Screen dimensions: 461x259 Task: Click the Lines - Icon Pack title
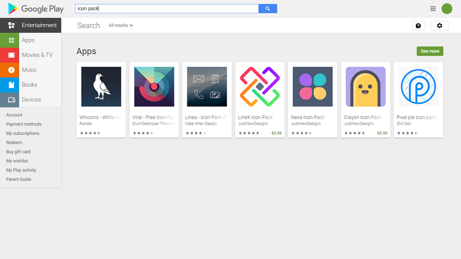click(x=206, y=117)
